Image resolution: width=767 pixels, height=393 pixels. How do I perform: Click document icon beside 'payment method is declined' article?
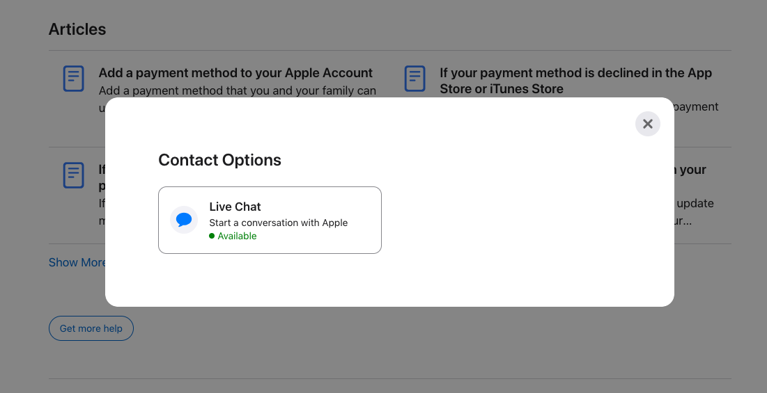[x=415, y=79]
